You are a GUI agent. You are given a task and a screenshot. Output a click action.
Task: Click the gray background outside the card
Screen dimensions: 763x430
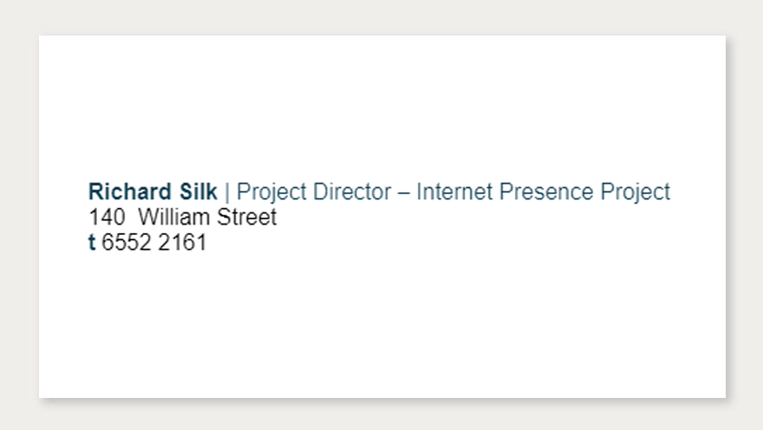382,17
